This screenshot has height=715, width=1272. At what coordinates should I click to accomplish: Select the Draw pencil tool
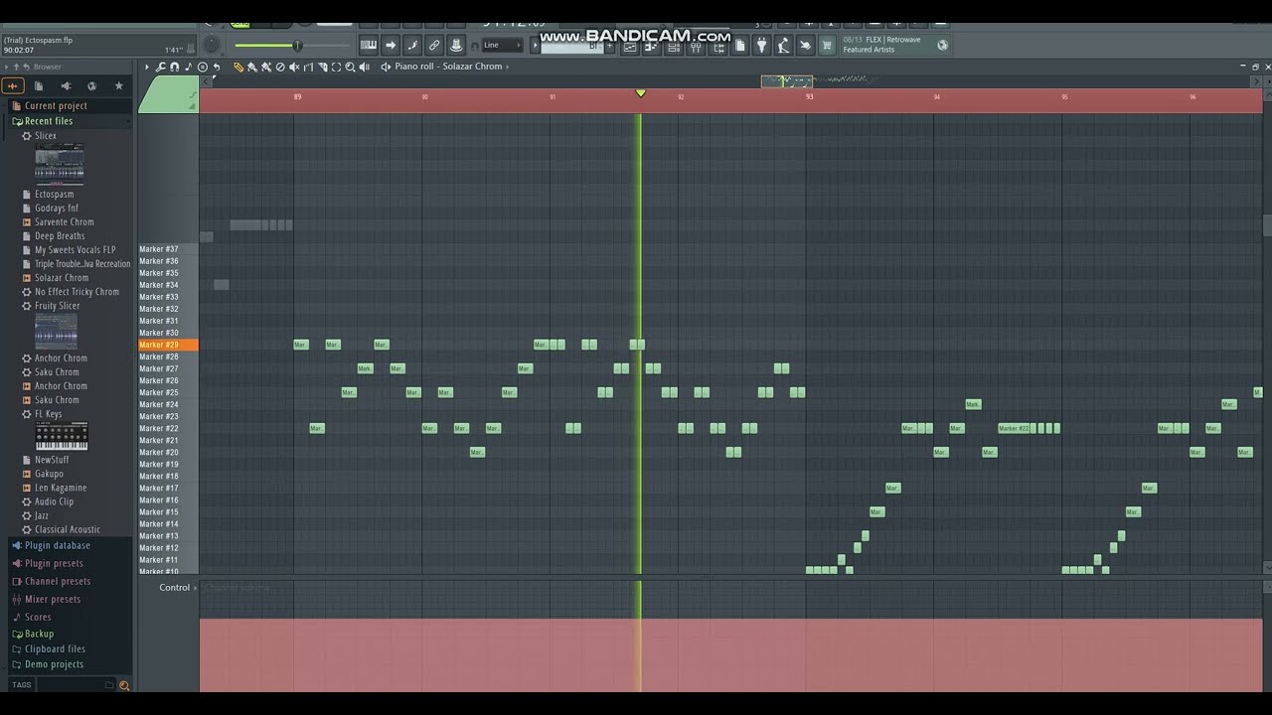pyautogui.click(x=238, y=67)
